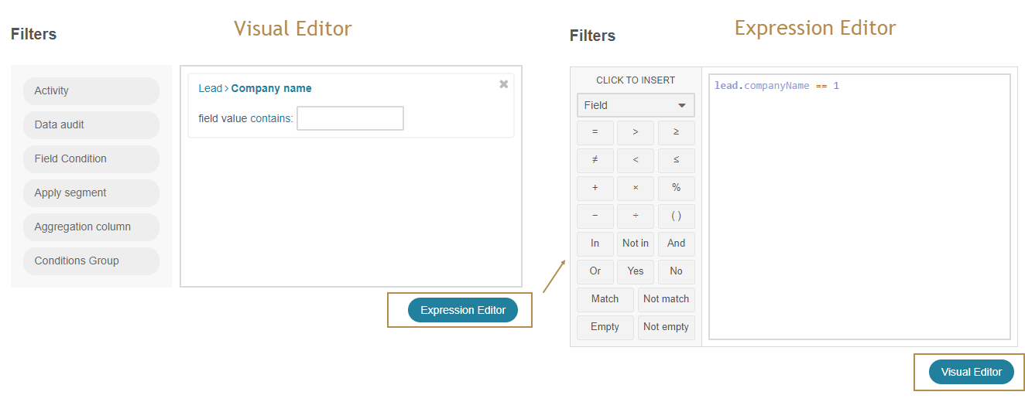The height and width of the screenshot is (402, 1025).
Task: Select the Activity filter type
Action: click(x=91, y=90)
